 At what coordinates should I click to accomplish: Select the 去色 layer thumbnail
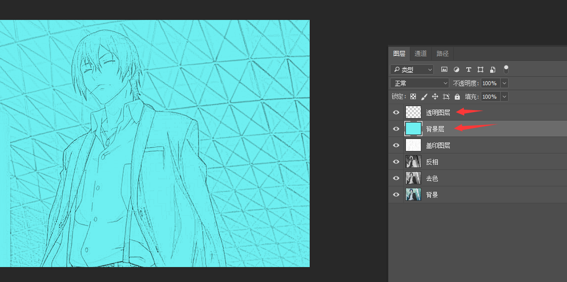tap(413, 178)
